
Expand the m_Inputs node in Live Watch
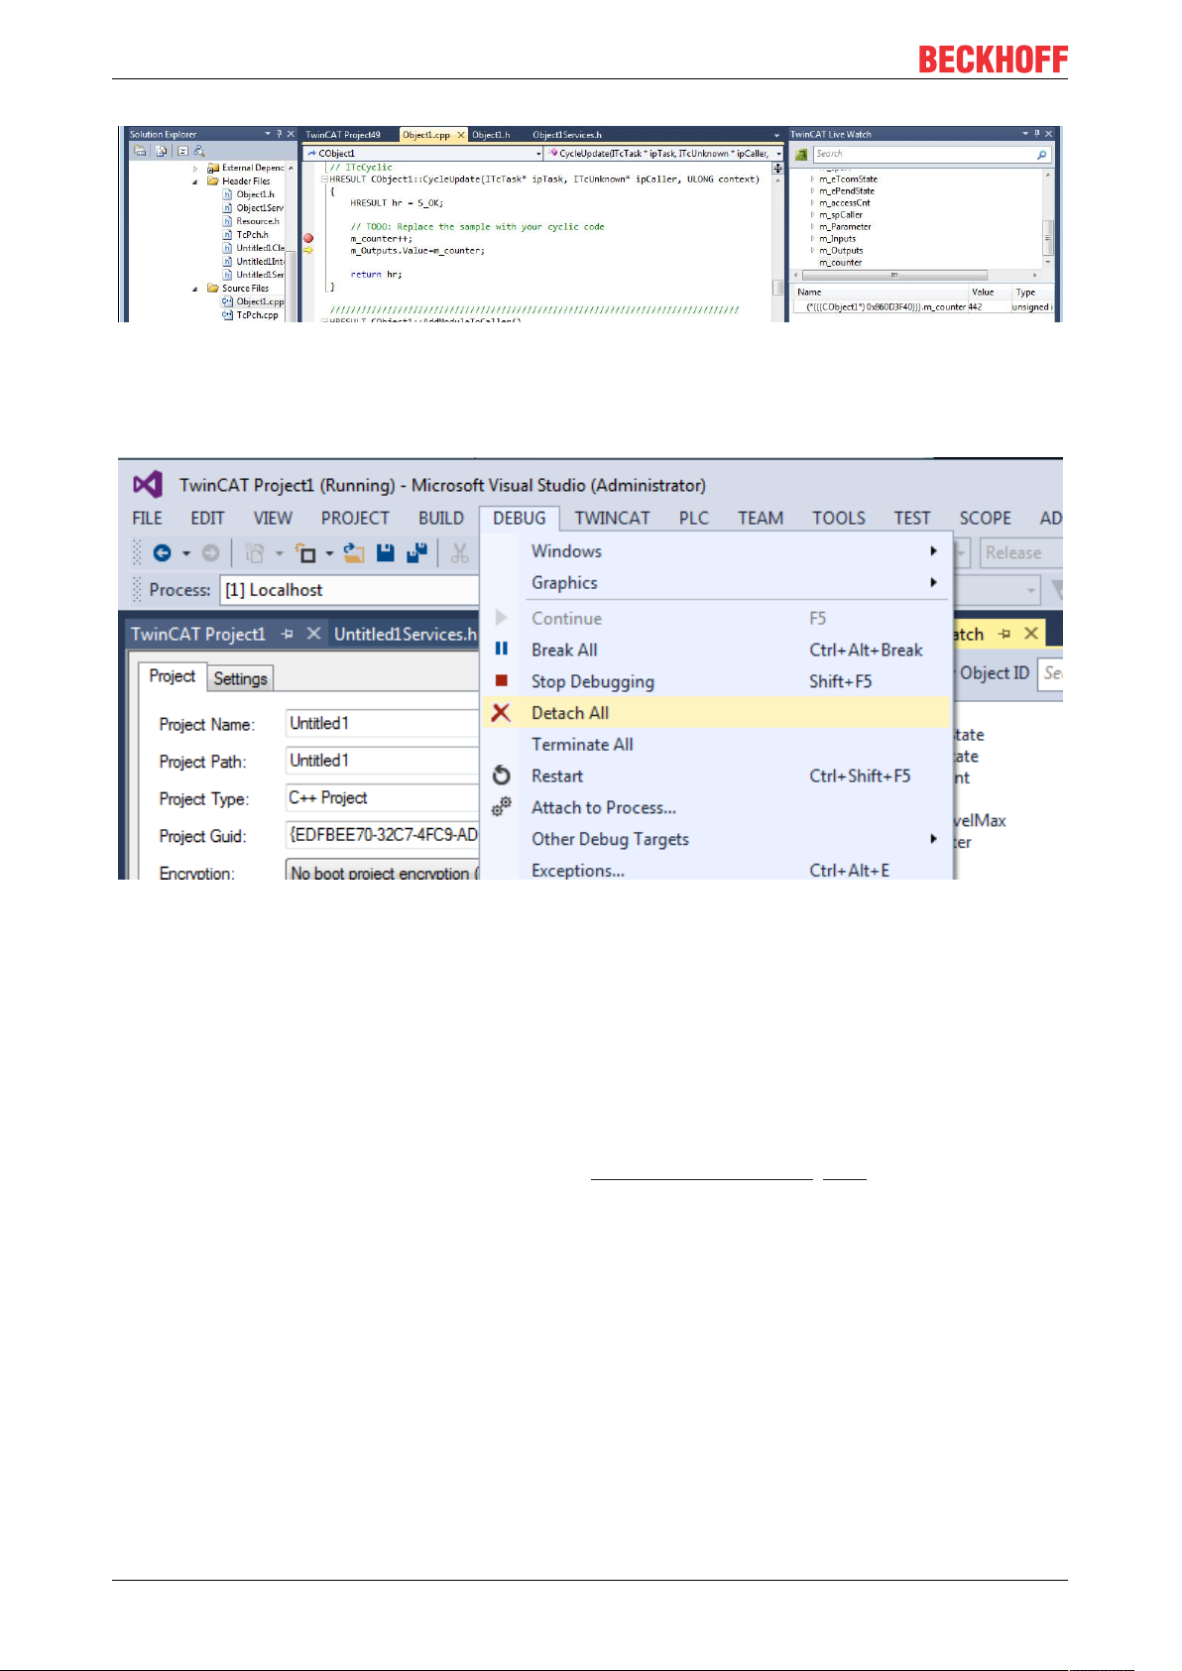pos(812,239)
